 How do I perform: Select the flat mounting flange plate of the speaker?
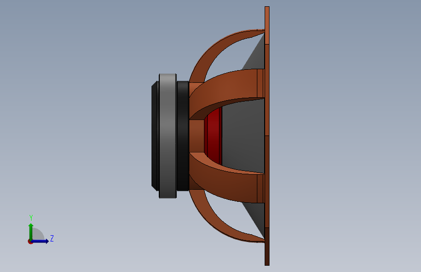tap(267, 136)
